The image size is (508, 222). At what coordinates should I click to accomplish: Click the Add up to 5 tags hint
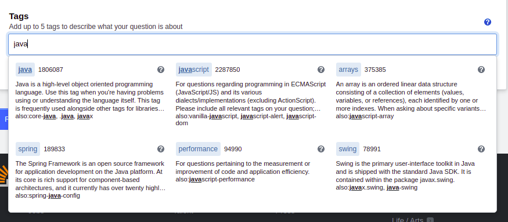click(x=96, y=27)
